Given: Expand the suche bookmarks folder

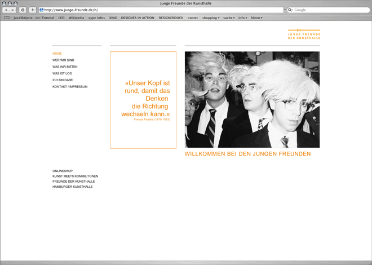Looking at the screenshot, I should (x=229, y=18).
